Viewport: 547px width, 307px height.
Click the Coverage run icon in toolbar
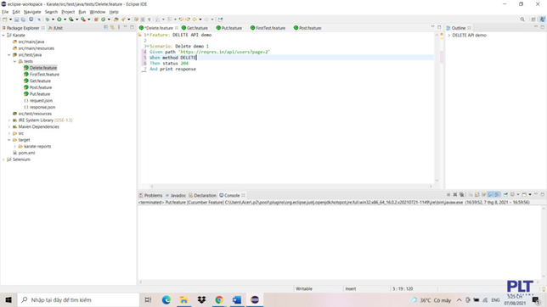coord(70,20)
